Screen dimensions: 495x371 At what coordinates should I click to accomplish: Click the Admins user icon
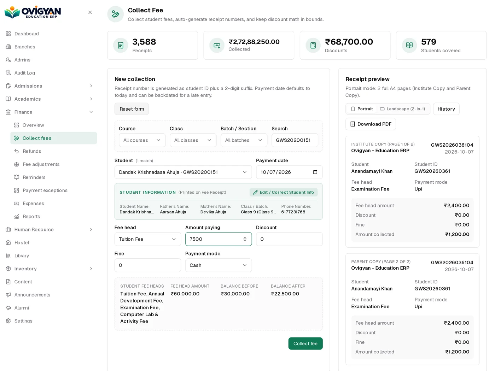tap(8, 60)
